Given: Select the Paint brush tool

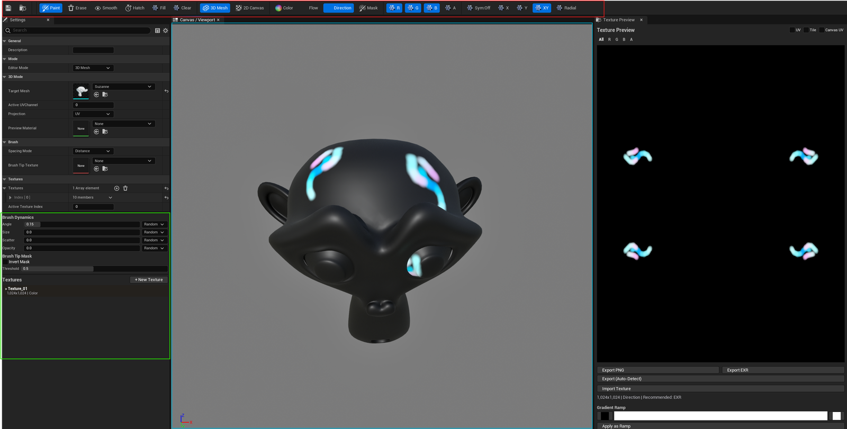Looking at the screenshot, I should pyautogui.click(x=51, y=8).
